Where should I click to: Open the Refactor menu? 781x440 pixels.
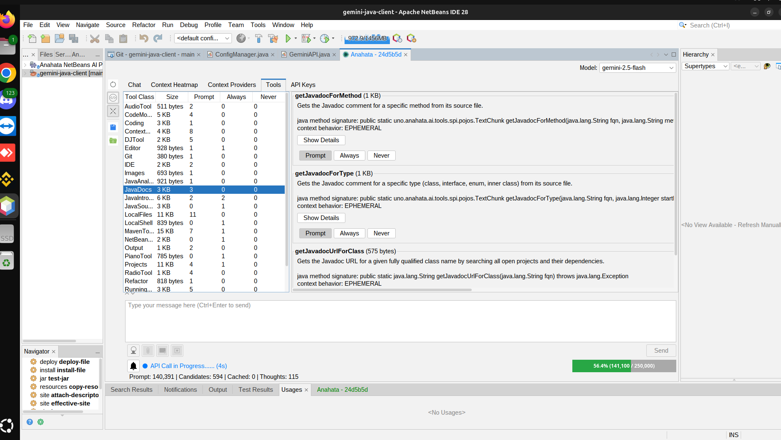[143, 25]
